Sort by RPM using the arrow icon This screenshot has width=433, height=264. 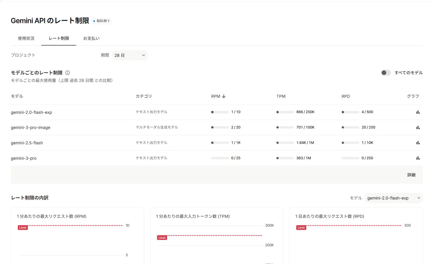224,96
